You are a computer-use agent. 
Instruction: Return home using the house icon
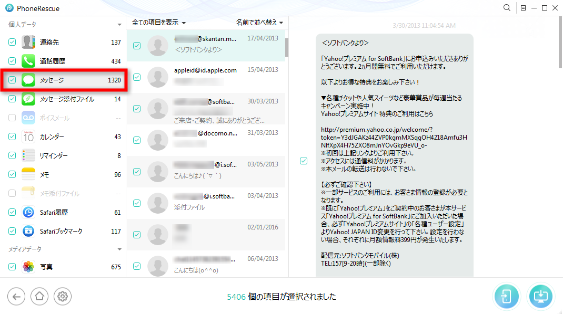click(39, 297)
